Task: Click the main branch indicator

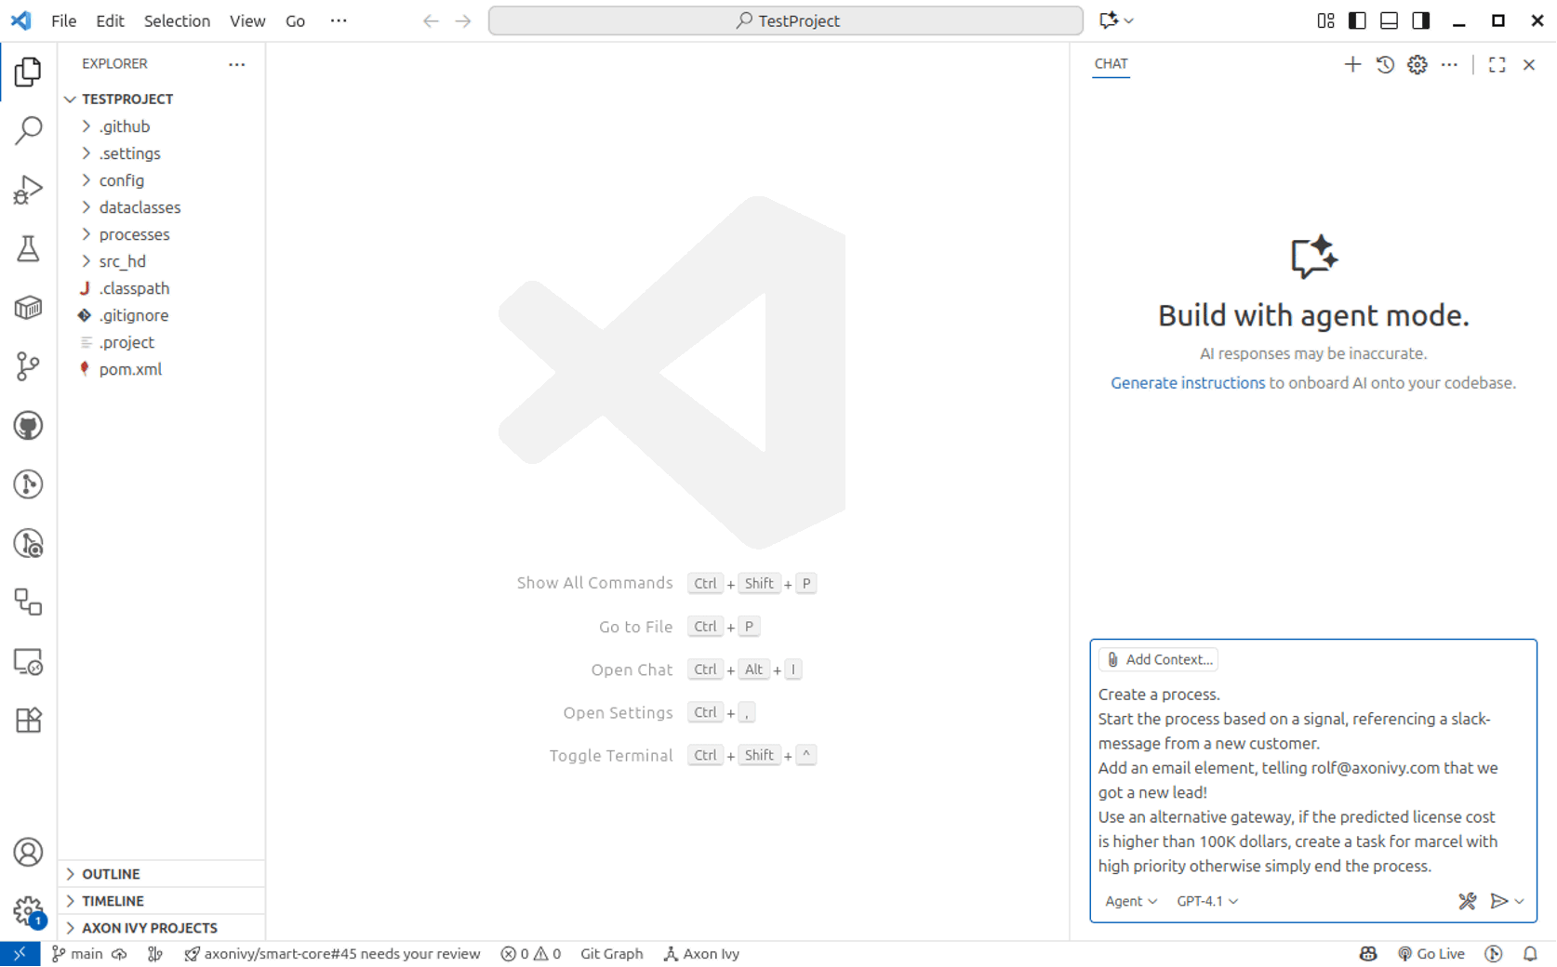Action: pyautogui.click(x=77, y=954)
